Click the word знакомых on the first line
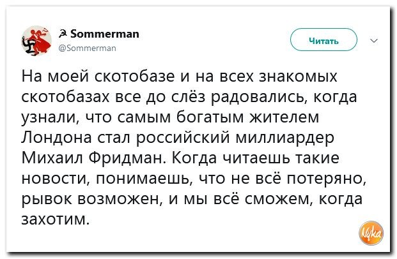The width and height of the screenshot is (397, 259). pos(298,76)
